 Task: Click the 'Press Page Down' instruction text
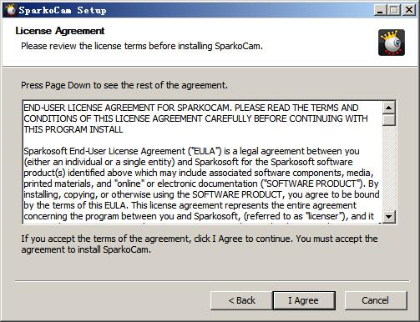click(x=124, y=85)
